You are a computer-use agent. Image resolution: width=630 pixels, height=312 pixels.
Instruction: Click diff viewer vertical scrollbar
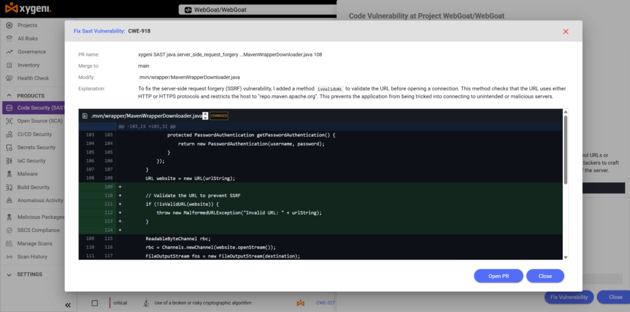(566, 150)
